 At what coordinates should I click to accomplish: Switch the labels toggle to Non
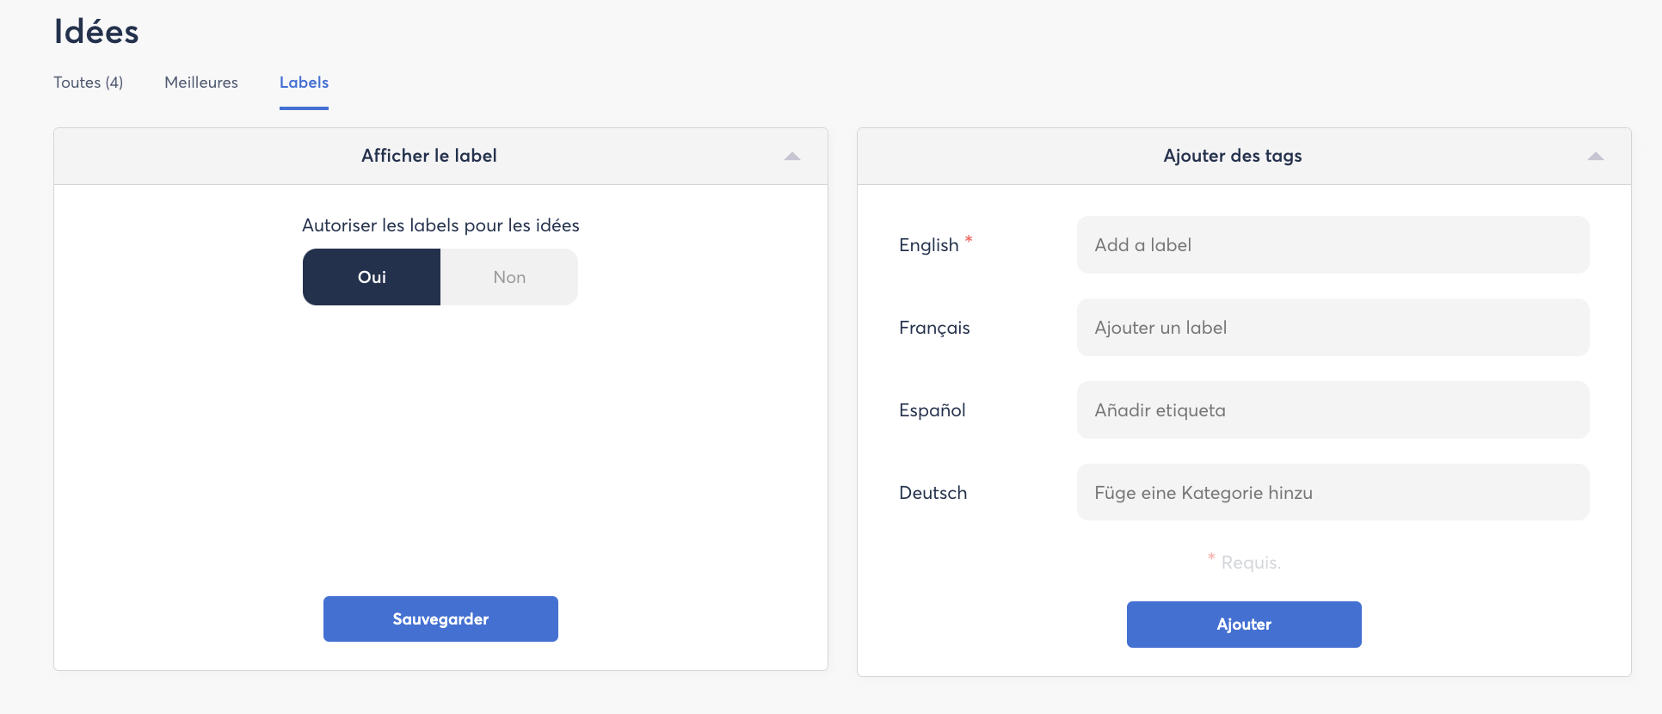(x=509, y=277)
